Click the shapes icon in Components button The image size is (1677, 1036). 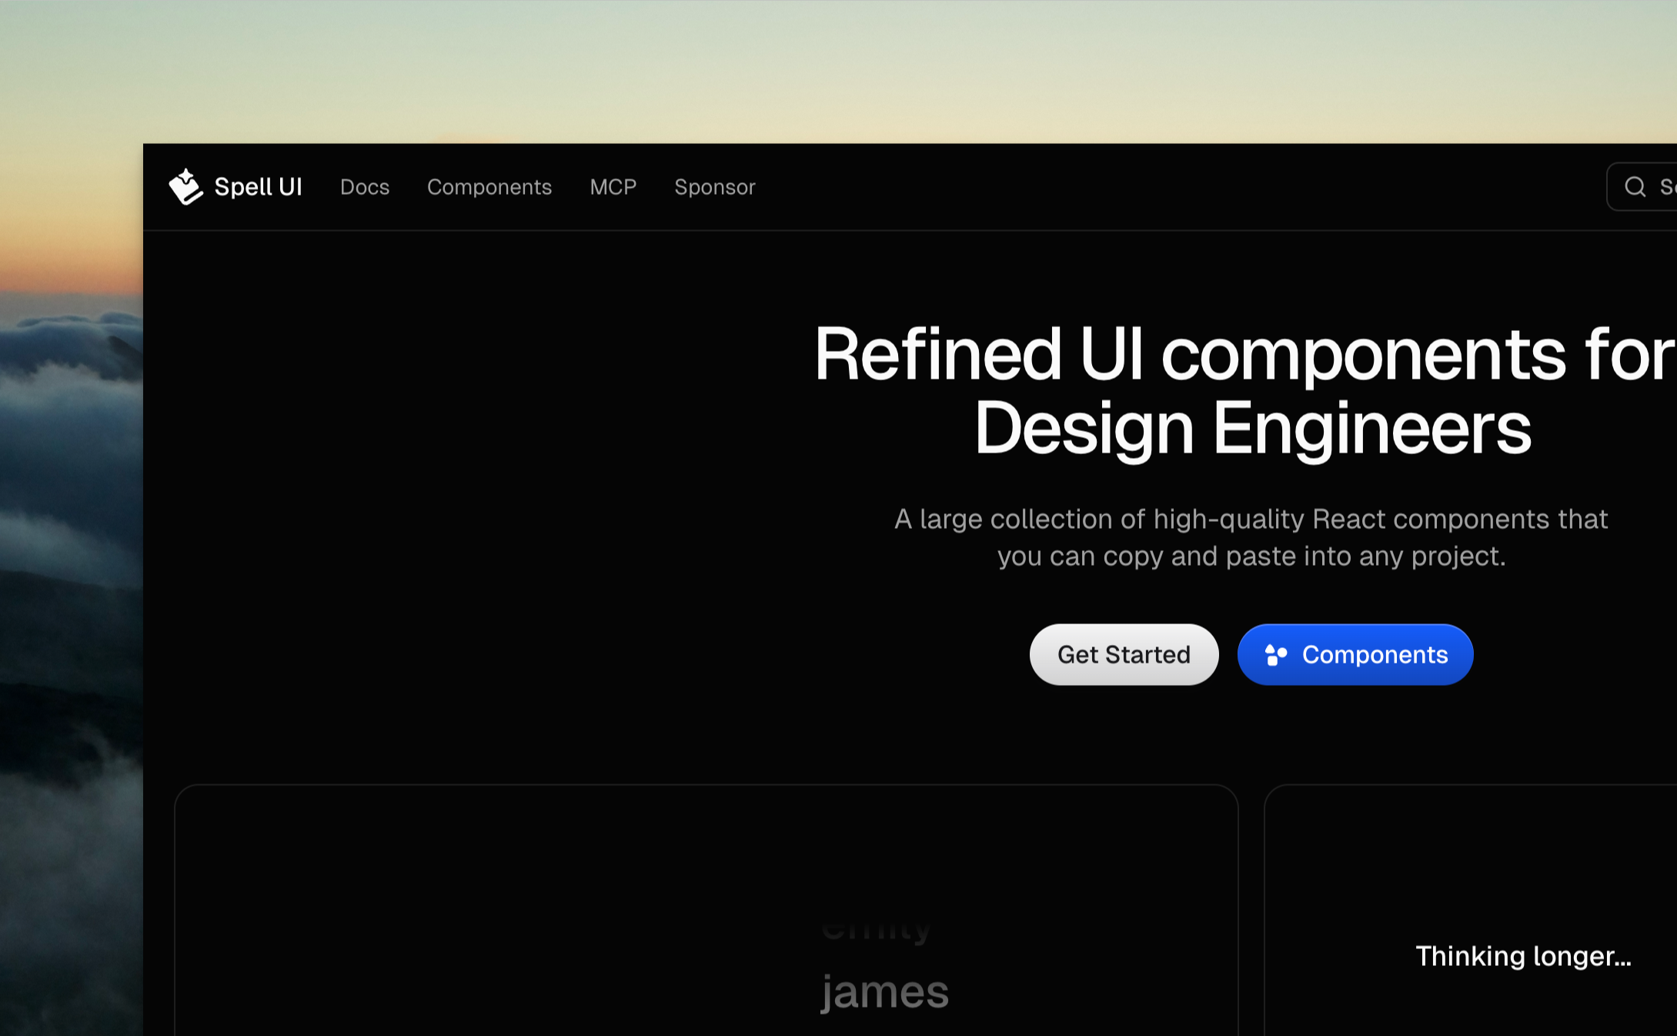pyautogui.click(x=1276, y=655)
